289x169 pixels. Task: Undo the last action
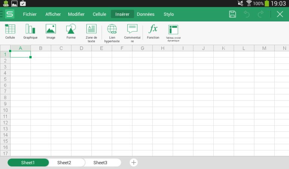click(x=246, y=14)
